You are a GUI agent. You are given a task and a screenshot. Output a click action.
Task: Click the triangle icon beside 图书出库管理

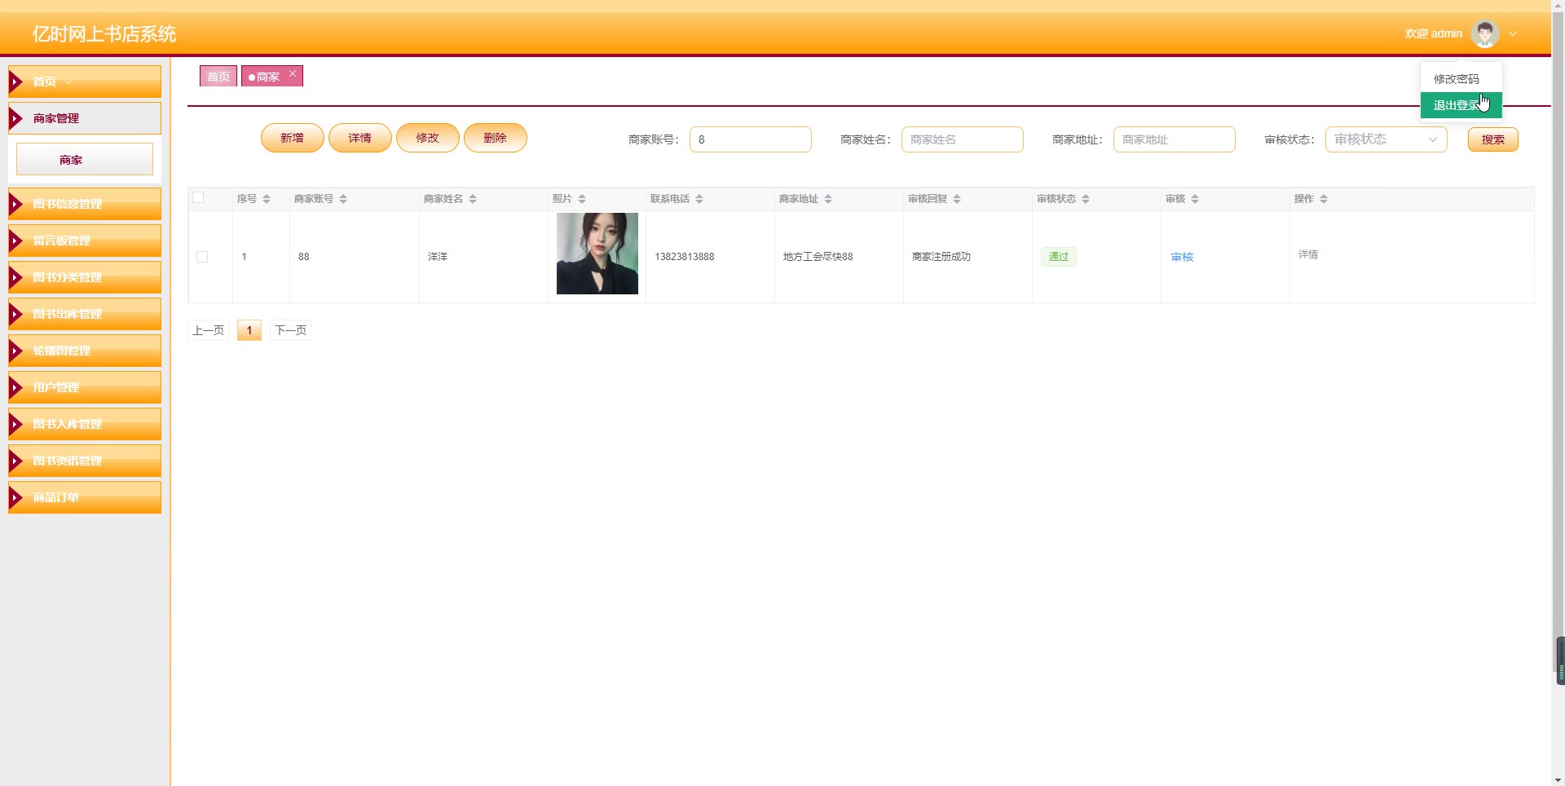coord(15,314)
